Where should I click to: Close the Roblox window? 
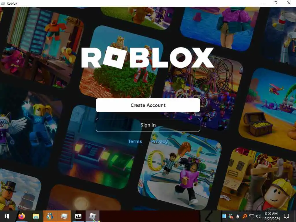tap(289, 3)
